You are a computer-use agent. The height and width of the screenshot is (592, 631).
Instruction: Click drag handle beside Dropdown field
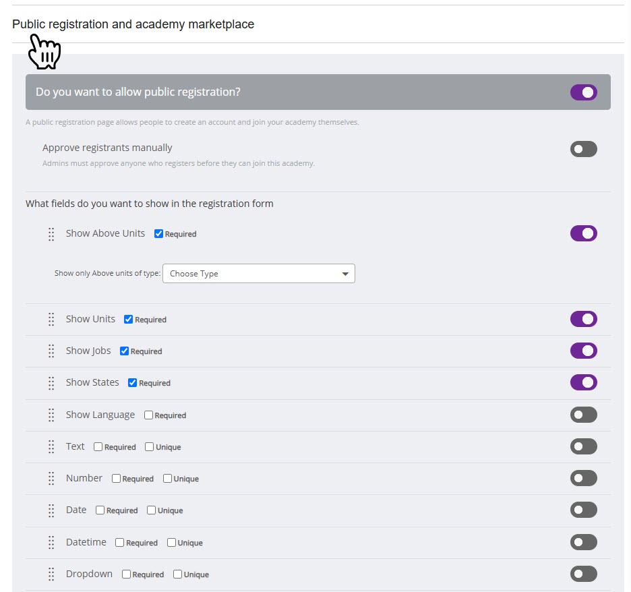point(51,574)
